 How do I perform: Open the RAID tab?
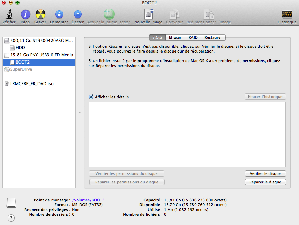pyautogui.click(x=193, y=37)
